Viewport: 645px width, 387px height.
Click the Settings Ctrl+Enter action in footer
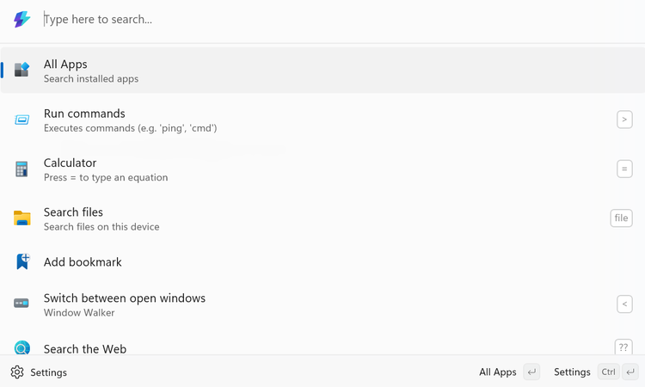(x=596, y=372)
